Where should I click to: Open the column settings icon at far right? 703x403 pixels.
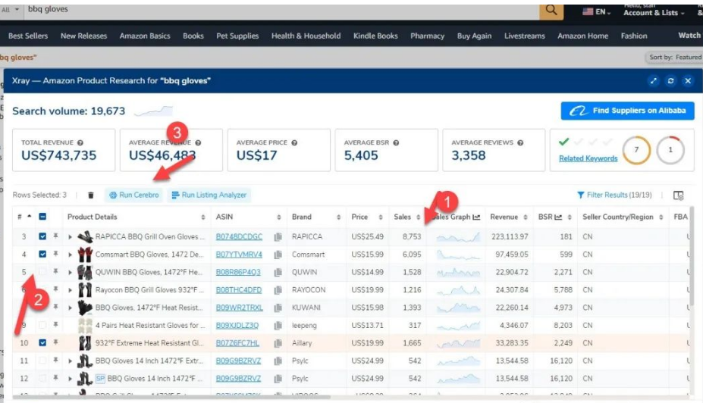(x=678, y=195)
